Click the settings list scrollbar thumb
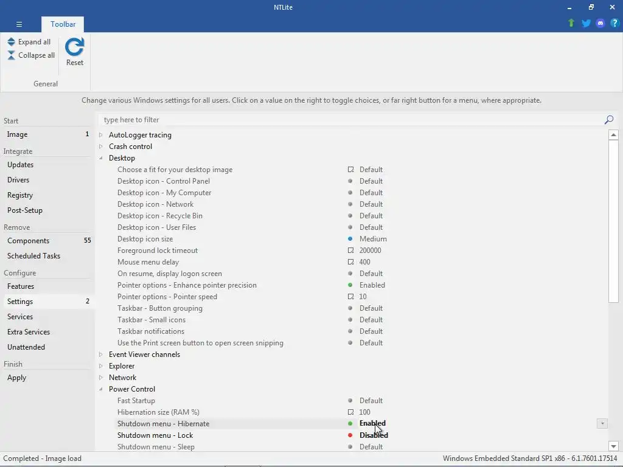 (x=613, y=221)
